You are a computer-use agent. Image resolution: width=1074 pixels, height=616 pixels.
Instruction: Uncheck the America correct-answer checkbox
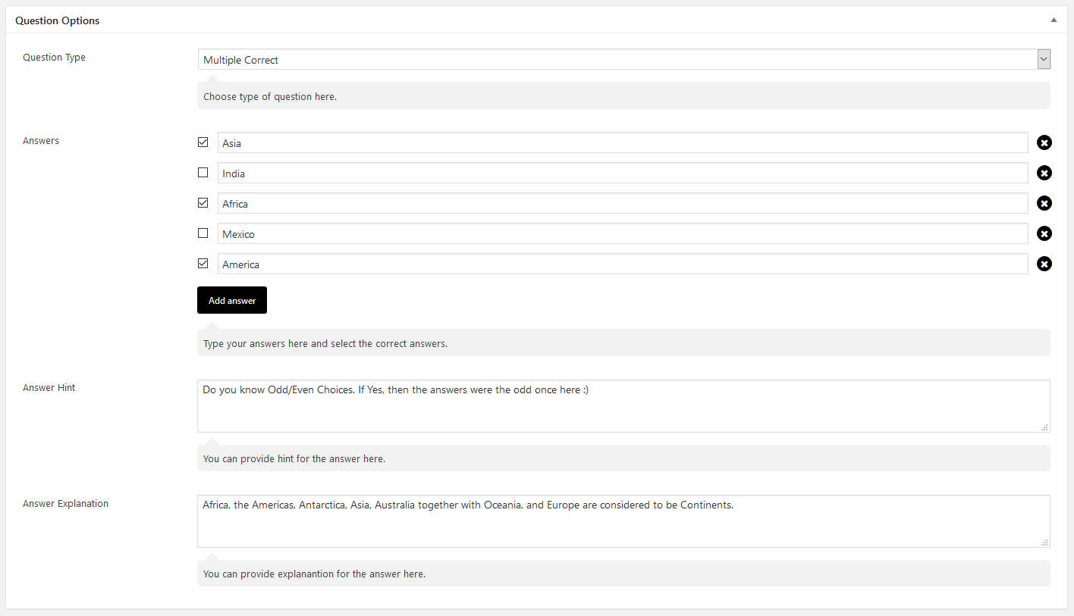(x=203, y=263)
